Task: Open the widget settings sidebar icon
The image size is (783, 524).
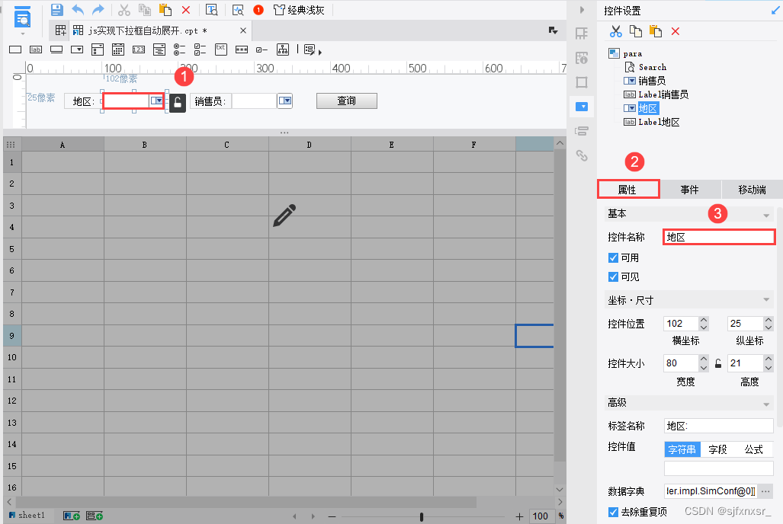Action: (582, 107)
